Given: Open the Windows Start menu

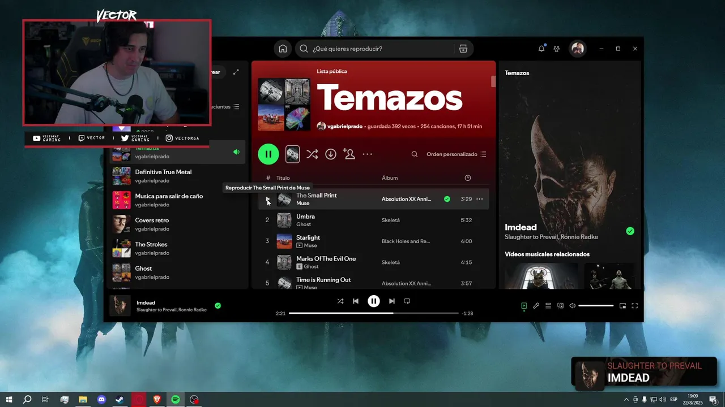Looking at the screenshot, I should pos(9,400).
